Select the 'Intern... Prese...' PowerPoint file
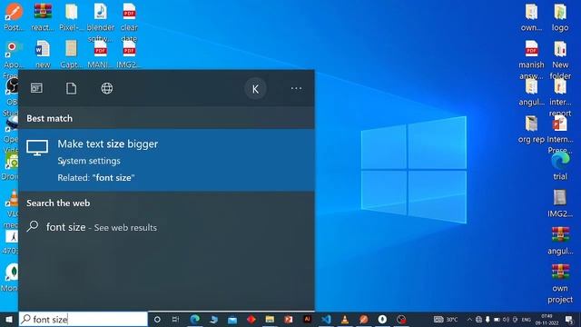581x327 pixels. (560, 134)
